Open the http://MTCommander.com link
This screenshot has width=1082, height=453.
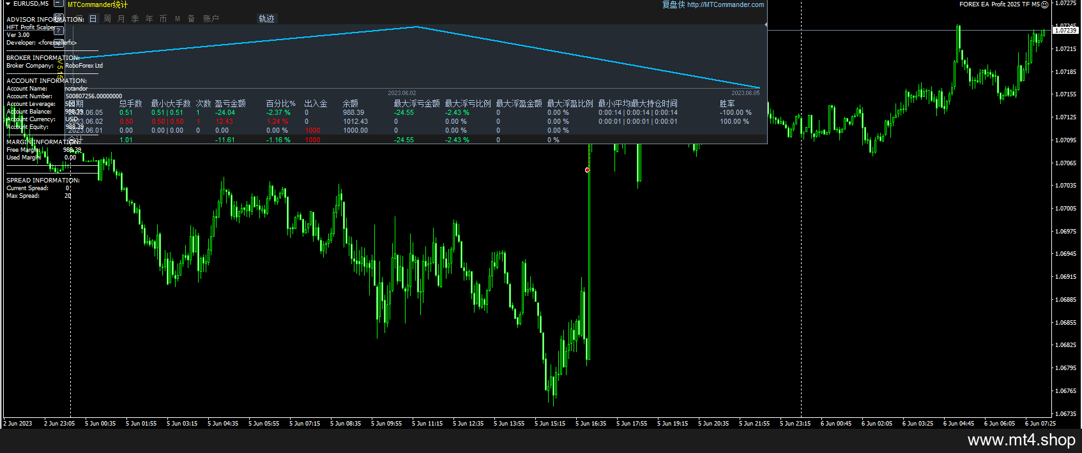coord(726,4)
